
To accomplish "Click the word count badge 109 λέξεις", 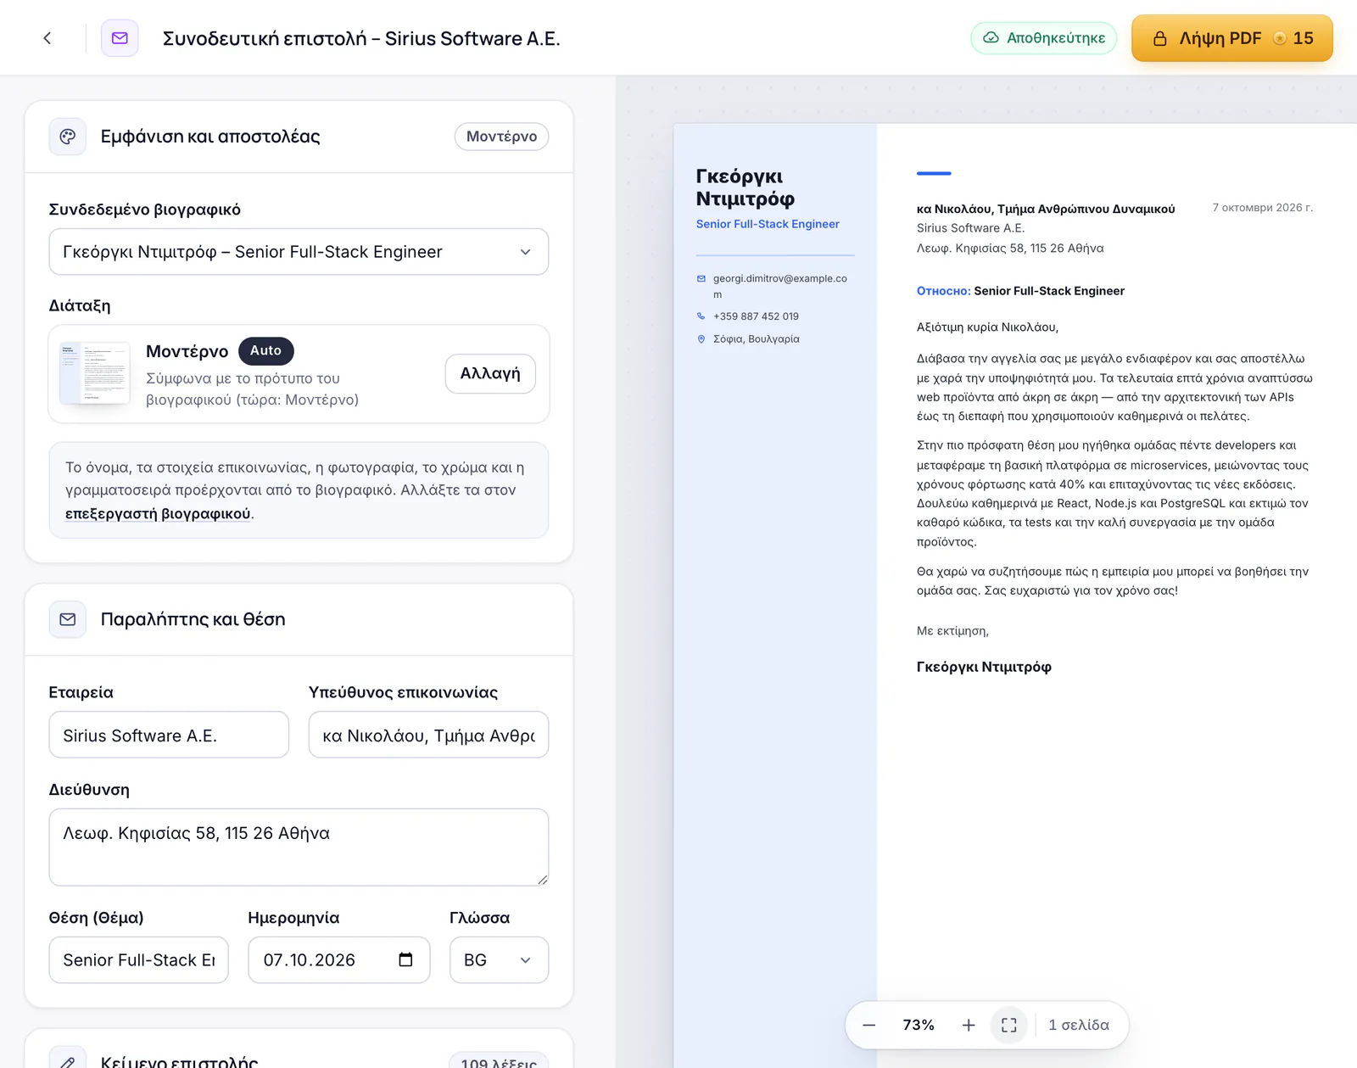I will pyautogui.click(x=499, y=1062).
